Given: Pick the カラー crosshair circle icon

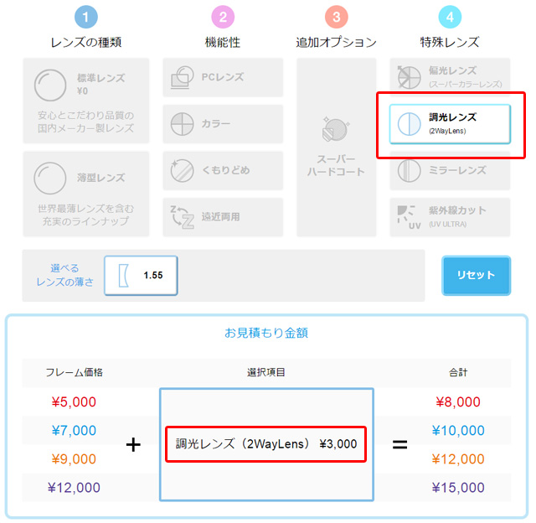Looking at the screenshot, I should [182, 124].
